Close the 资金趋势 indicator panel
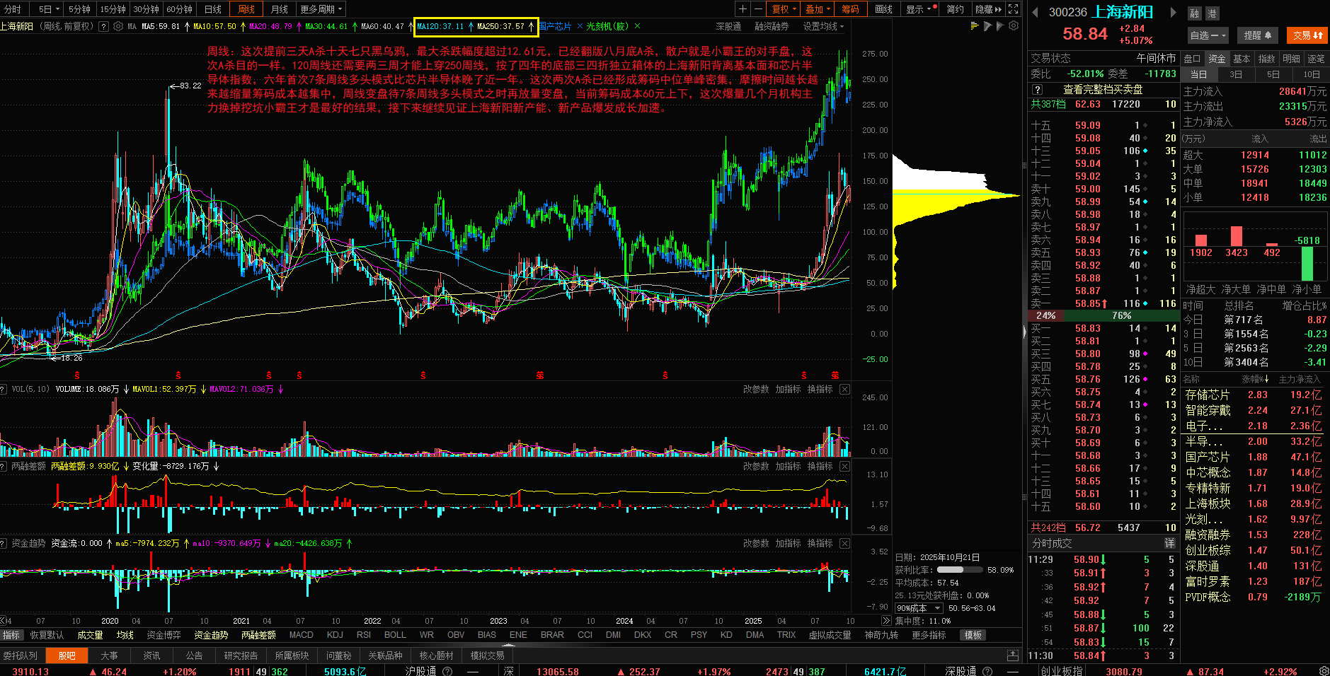 pyautogui.click(x=844, y=543)
